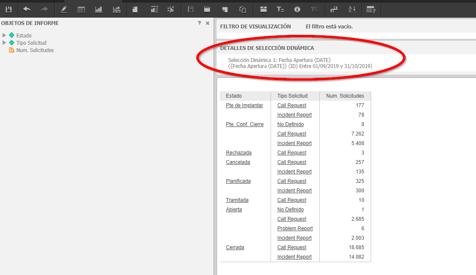Expand the Estado attribute tree node

[x=4, y=35]
